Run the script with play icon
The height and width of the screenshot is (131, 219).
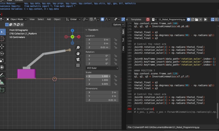pos(205,19)
